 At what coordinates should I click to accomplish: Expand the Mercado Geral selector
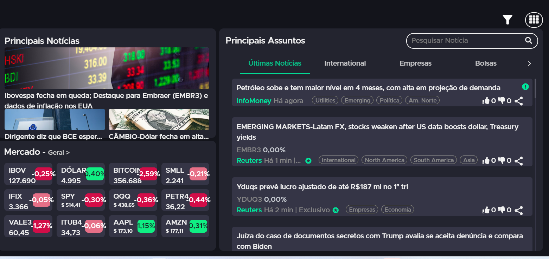click(x=59, y=153)
